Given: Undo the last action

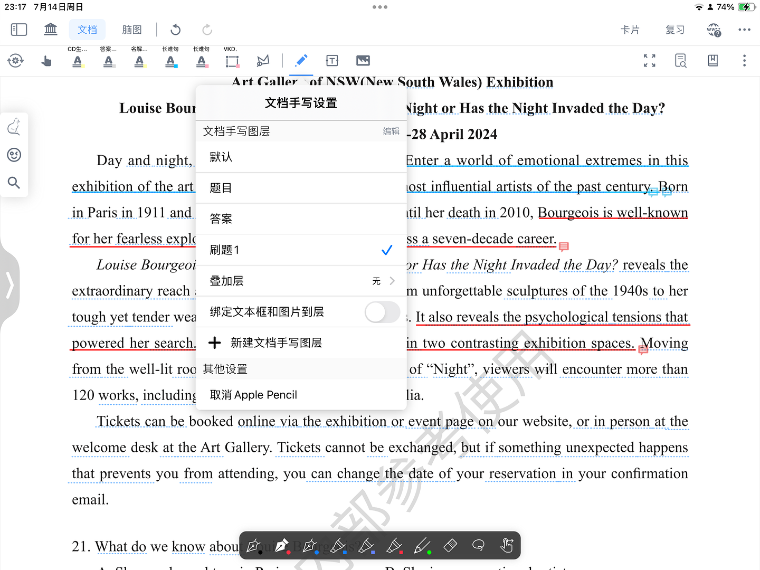Looking at the screenshot, I should pyautogui.click(x=176, y=30).
